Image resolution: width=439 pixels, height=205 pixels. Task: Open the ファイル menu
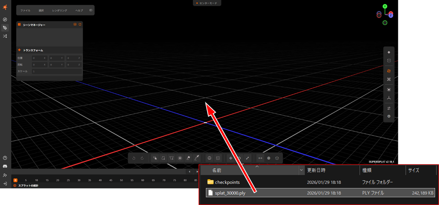(25, 10)
